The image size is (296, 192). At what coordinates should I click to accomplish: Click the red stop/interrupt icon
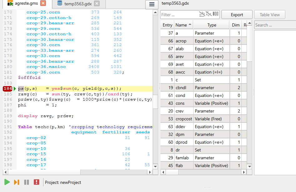pos(37,182)
